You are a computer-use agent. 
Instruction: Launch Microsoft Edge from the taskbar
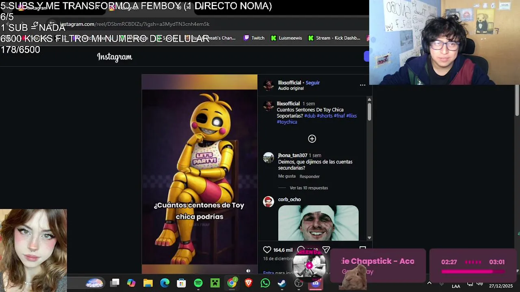[x=165, y=283]
